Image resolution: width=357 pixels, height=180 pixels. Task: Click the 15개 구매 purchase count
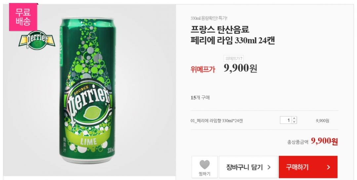click(200, 98)
